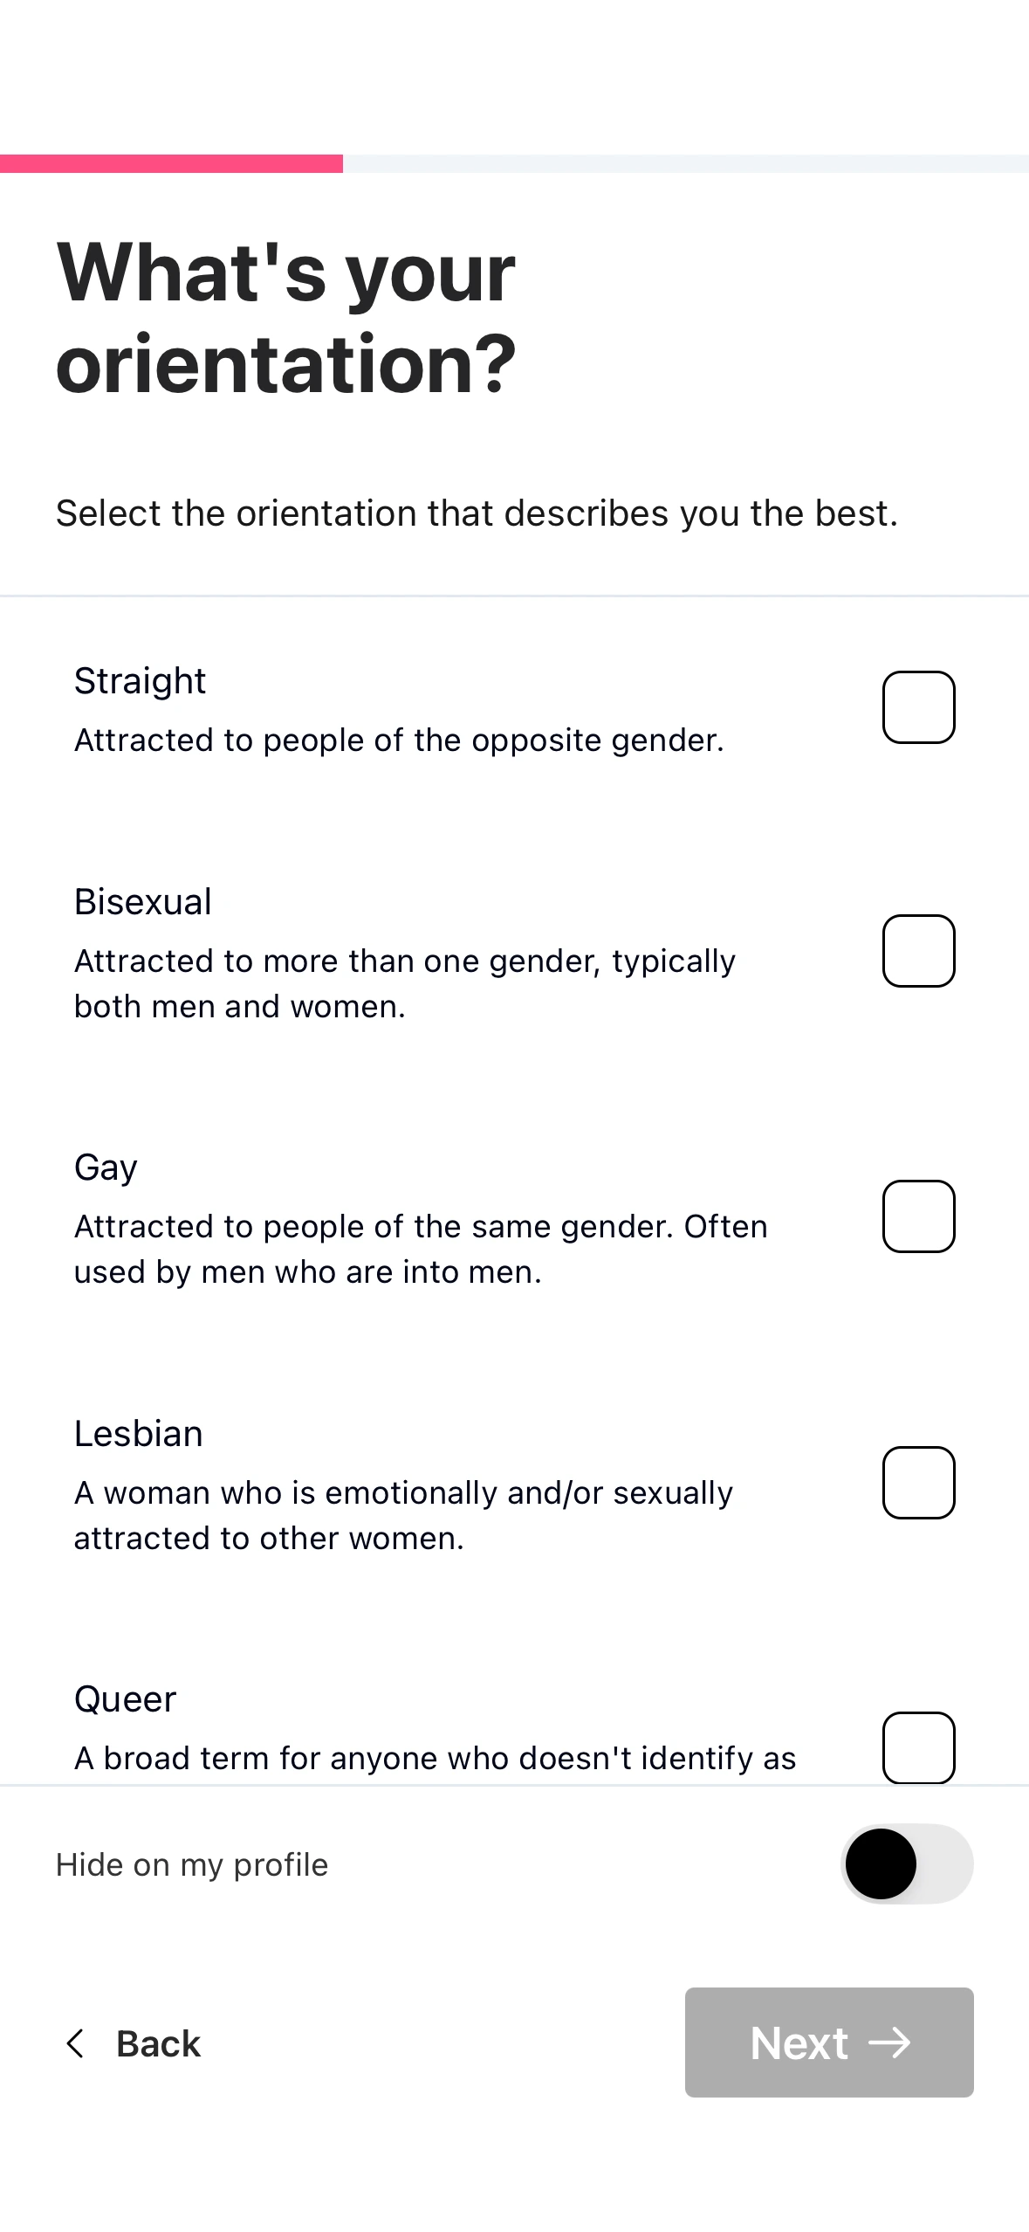This screenshot has width=1029, height=2232.
Task: Click the Next button
Action: (828, 2043)
